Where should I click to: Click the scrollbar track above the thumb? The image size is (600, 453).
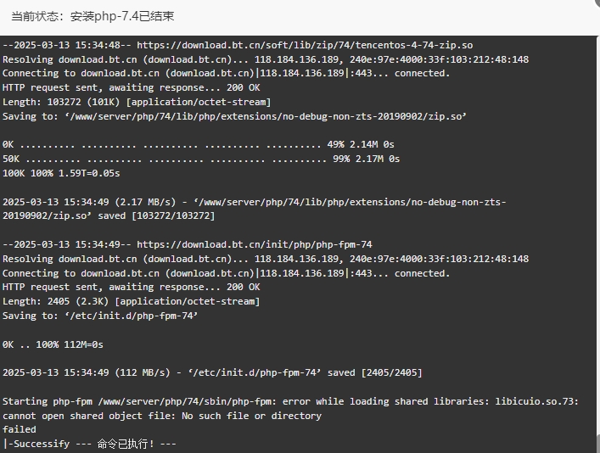[598, 235]
